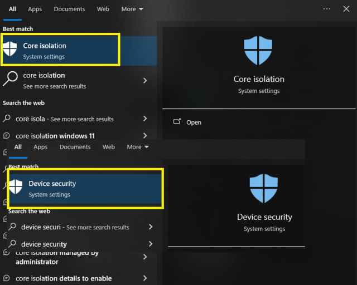The image size is (357, 285).
Task: Open the three-dot options menu in search header
Action: point(327,9)
